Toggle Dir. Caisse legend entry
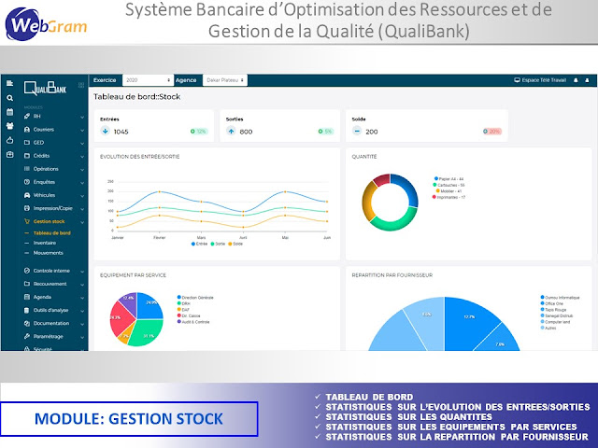Screen dimensions: 598x448 click(x=189, y=315)
